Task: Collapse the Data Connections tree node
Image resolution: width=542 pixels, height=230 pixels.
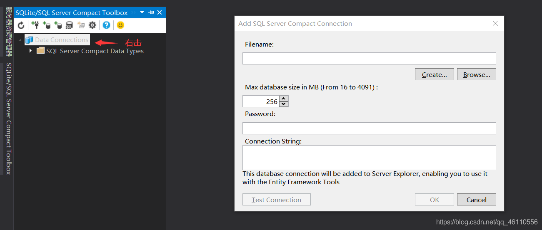Action: 20,40
